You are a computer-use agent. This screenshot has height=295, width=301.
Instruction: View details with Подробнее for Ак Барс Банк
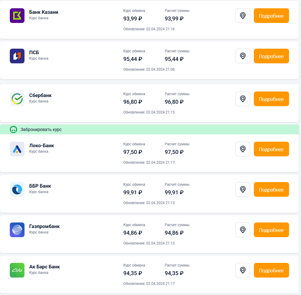(271, 270)
